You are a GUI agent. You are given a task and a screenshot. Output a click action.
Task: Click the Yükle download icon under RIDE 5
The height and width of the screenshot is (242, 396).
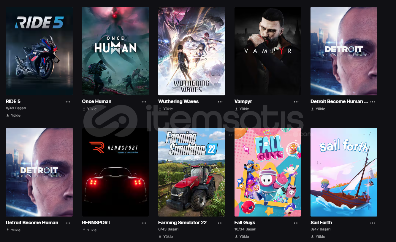tap(8, 116)
